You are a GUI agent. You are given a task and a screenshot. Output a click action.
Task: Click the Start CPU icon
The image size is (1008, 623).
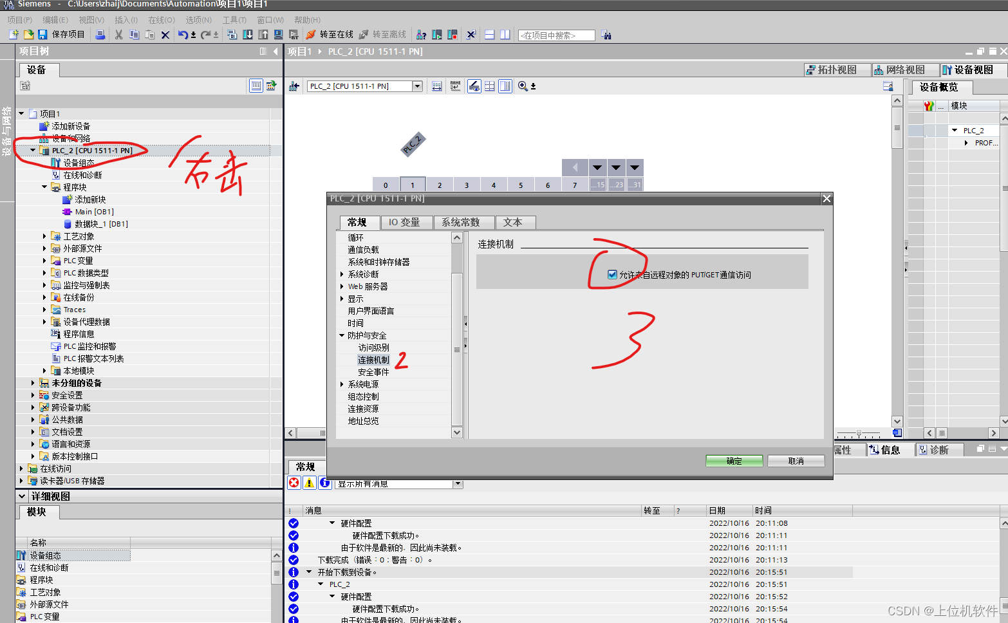click(437, 35)
